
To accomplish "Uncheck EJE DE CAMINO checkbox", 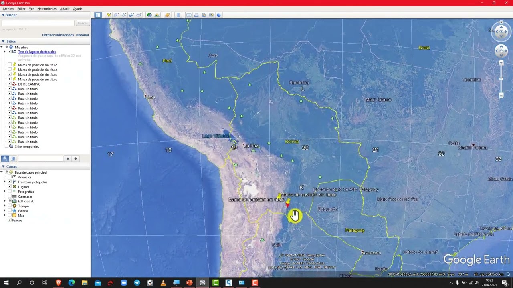I will click(x=10, y=84).
